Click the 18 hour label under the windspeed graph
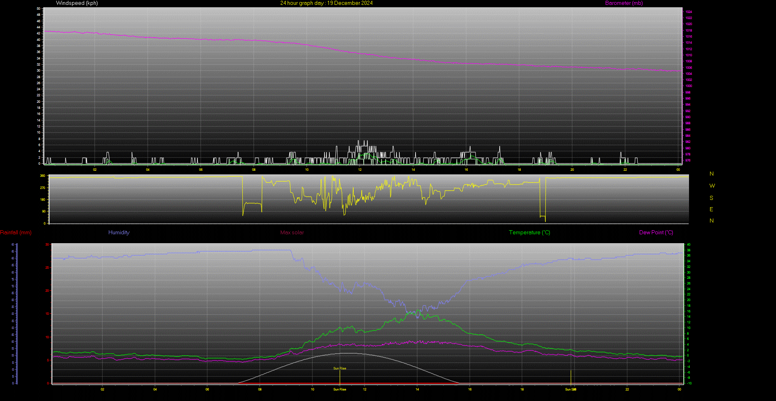 [519, 170]
